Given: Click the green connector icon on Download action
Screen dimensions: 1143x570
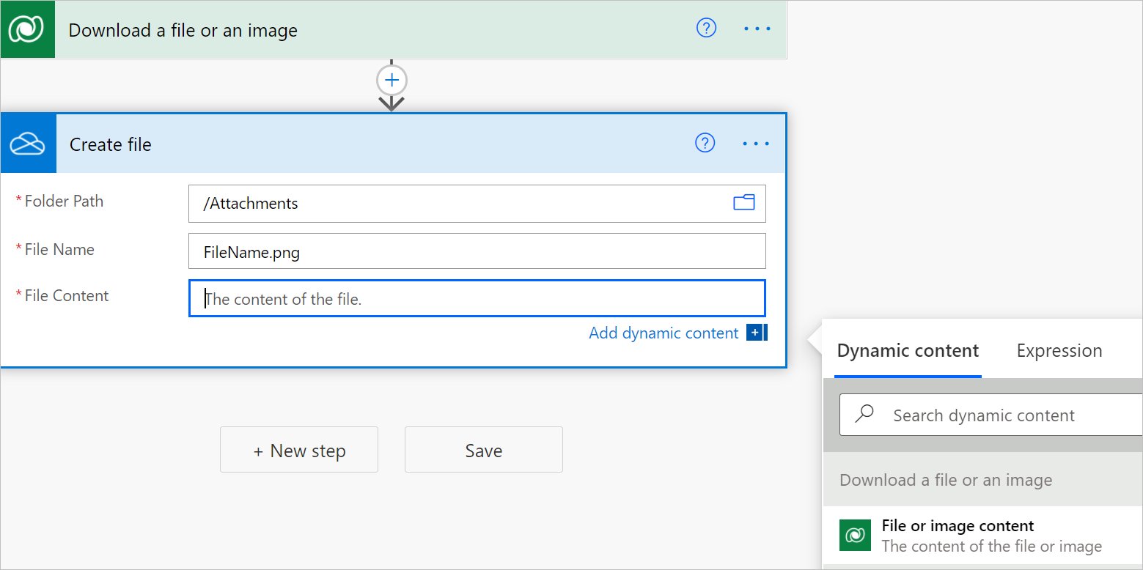Looking at the screenshot, I should 28,29.
